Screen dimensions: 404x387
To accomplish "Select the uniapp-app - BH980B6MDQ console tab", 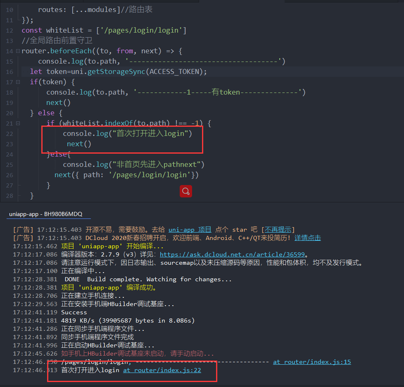I will tap(46, 214).
